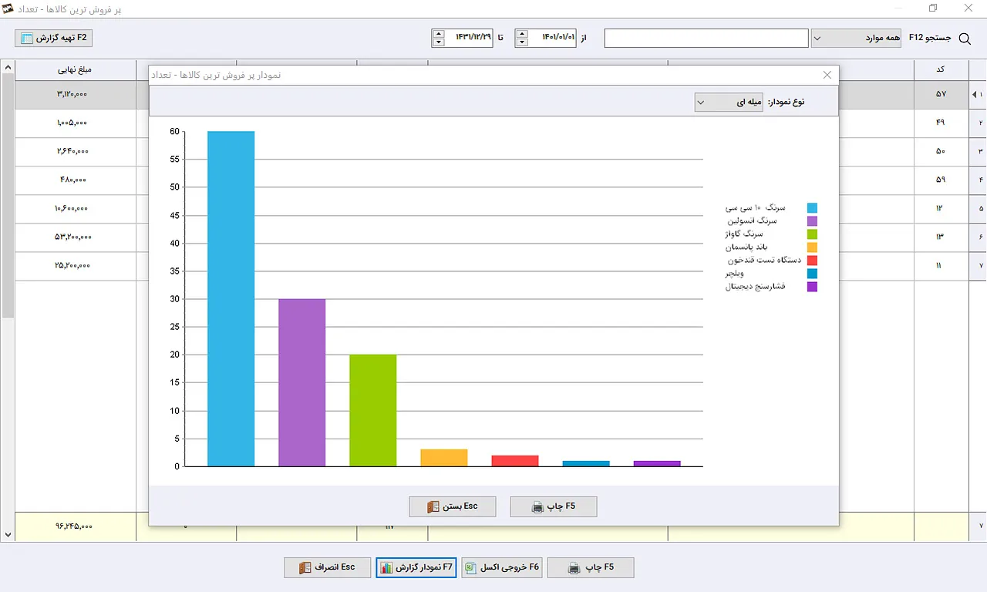Open the chart type dropdown

click(x=728, y=102)
